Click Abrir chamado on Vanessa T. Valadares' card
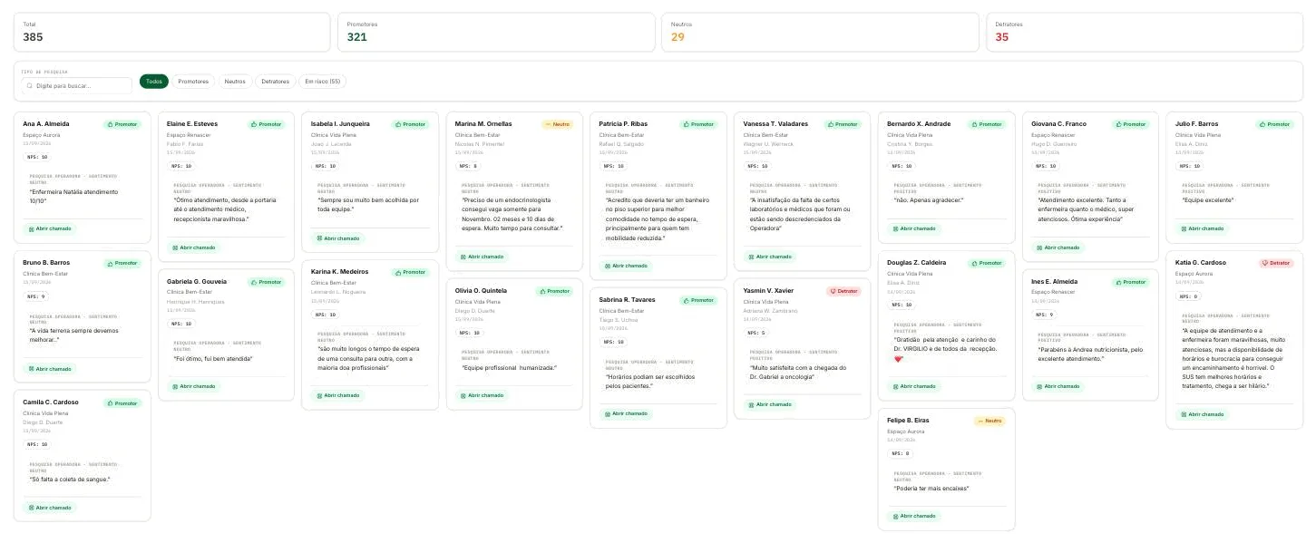Image resolution: width=1316 pixels, height=543 pixels. click(770, 257)
